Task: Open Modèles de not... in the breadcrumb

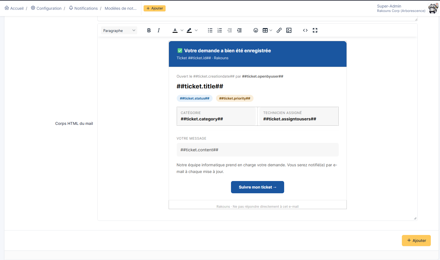Action: [x=121, y=8]
